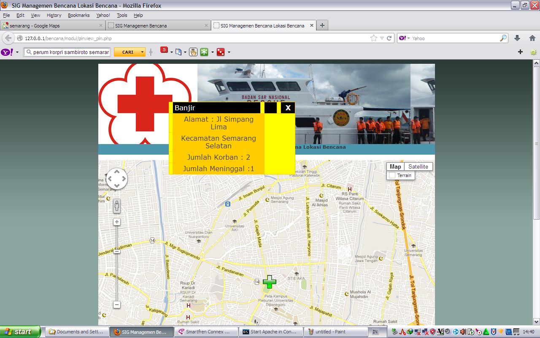Click the map pan control circle
The width and height of the screenshot is (540, 338).
click(117, 179)
